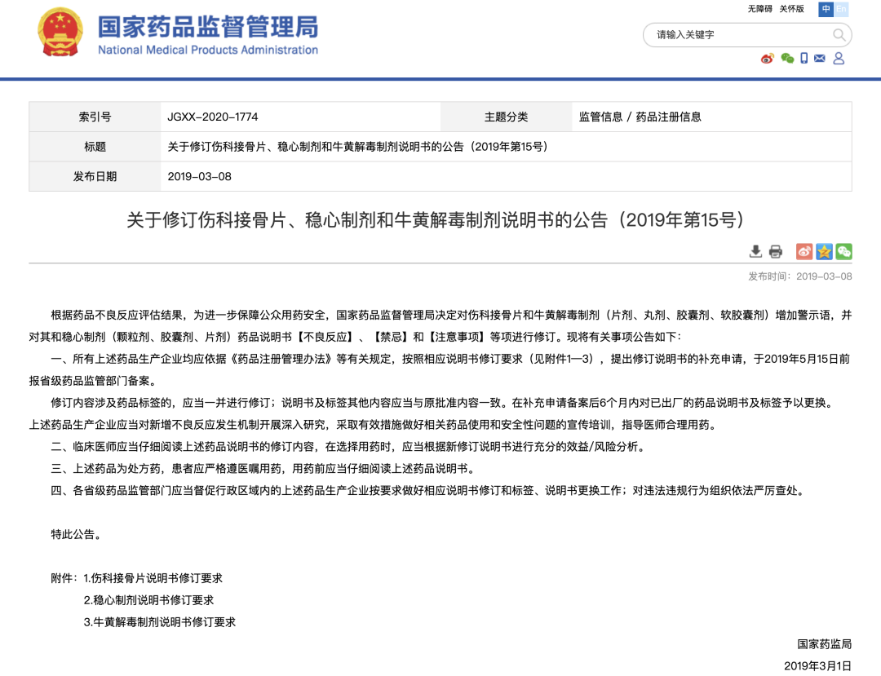Click the 国家药品监督管理局 logo
Viewport: 881px width, 676px height.
(x=178, y=33)
